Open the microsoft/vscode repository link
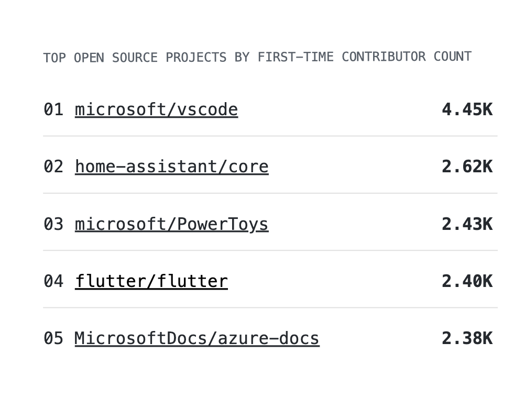This screenshot has width=524, height=398. pos(156,109)
